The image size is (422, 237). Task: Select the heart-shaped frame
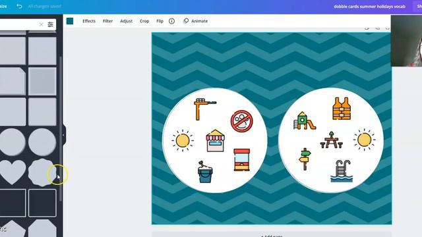coord(12,172)
